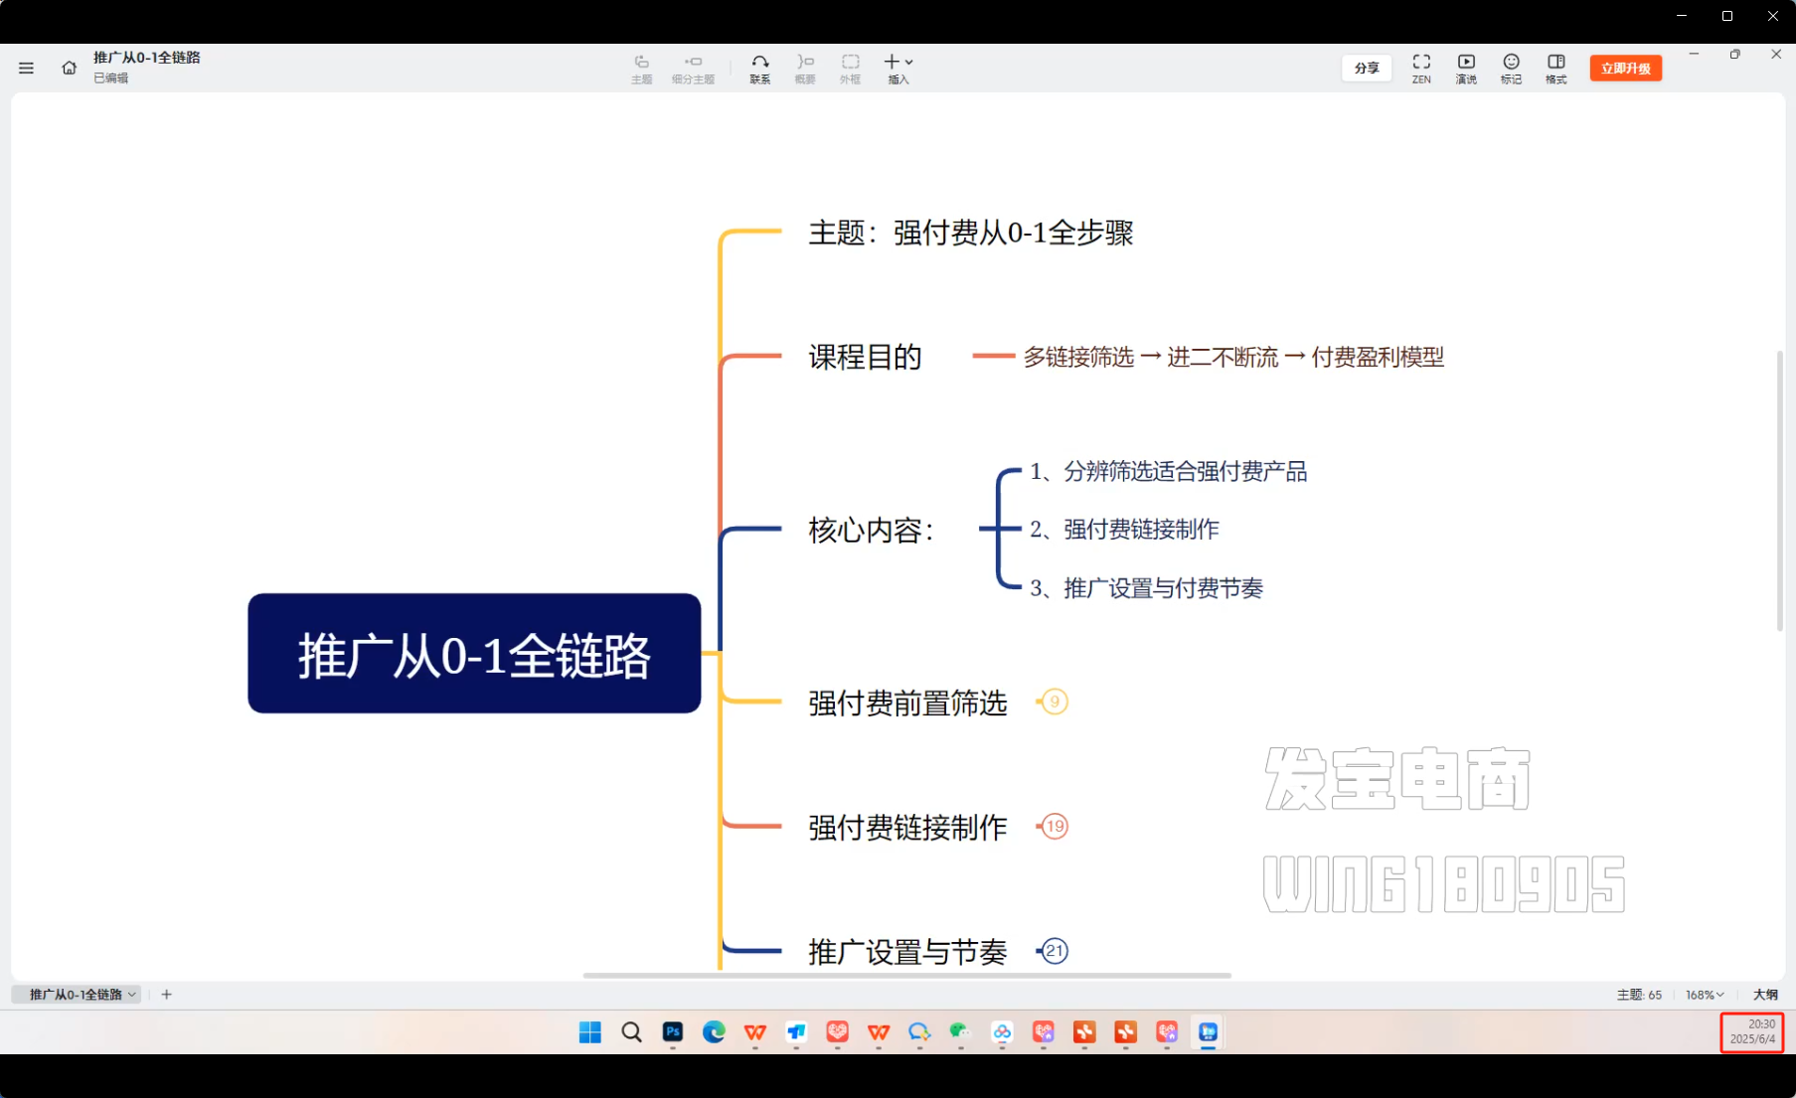Click the home icon
The height and width of the screenshot is (1098, 1796).
pyautogui.click(x=69, y=68)
